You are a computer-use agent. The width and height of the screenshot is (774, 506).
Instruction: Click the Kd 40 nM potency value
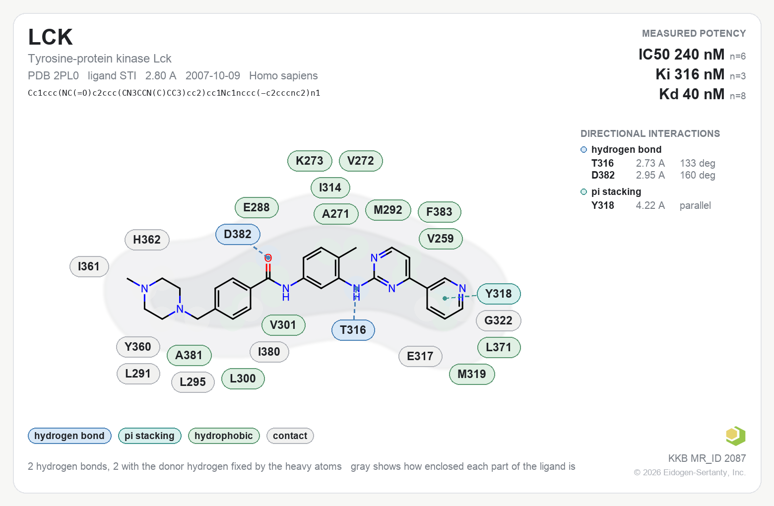tap(692, 94)
